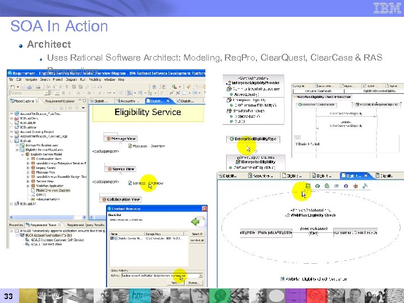Select the EnterpriseEligibilityType class element
404x303 pixels.
point(253,139)
